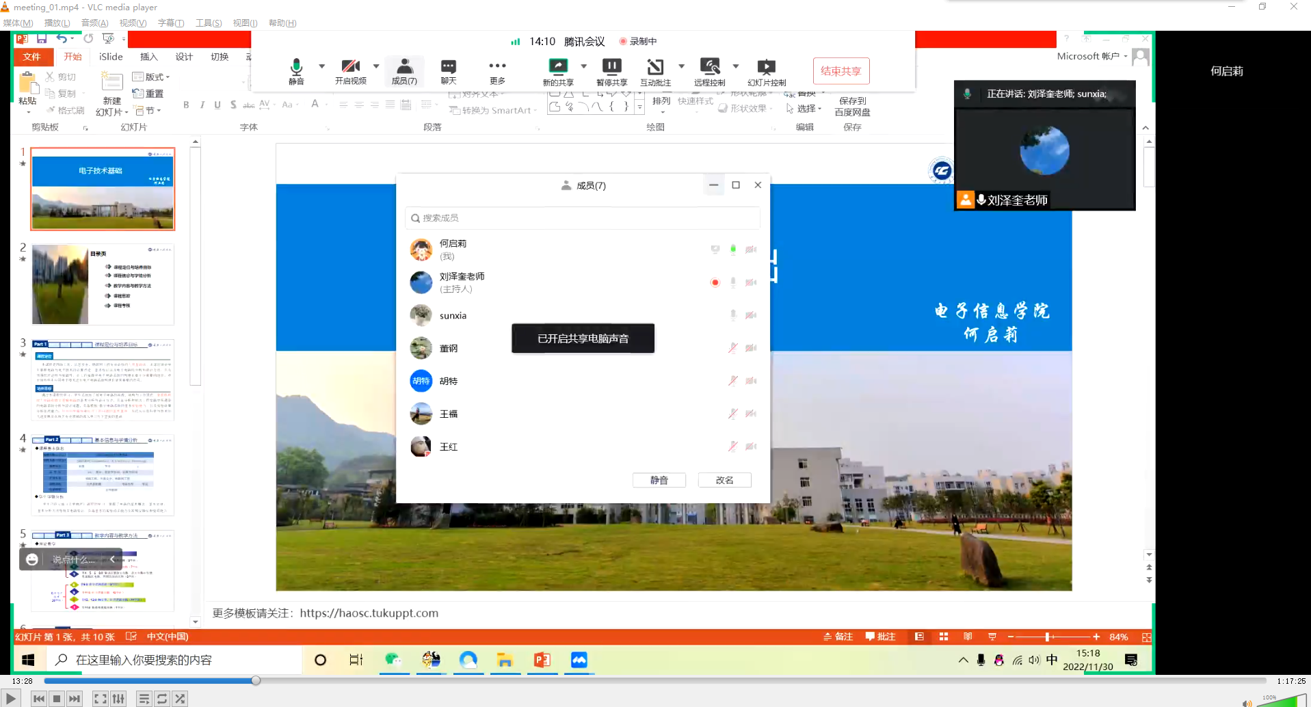Screen dimensions: 1311x707
Task: Open the 成员(7) members icon in meeting toolbar
Action: point(404,71)
